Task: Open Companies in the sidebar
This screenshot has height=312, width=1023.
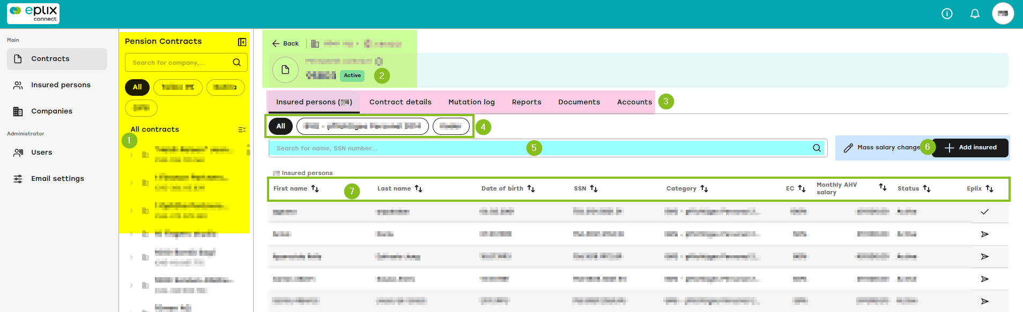Action: 57,111
